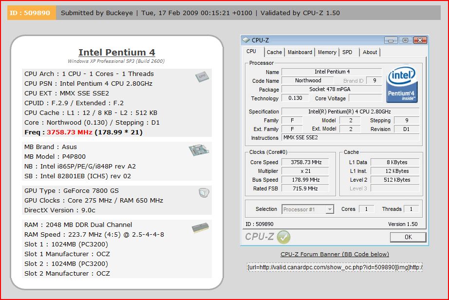The image size is (449, 300).
Task: Open the SPD tab
Action: 347,52
